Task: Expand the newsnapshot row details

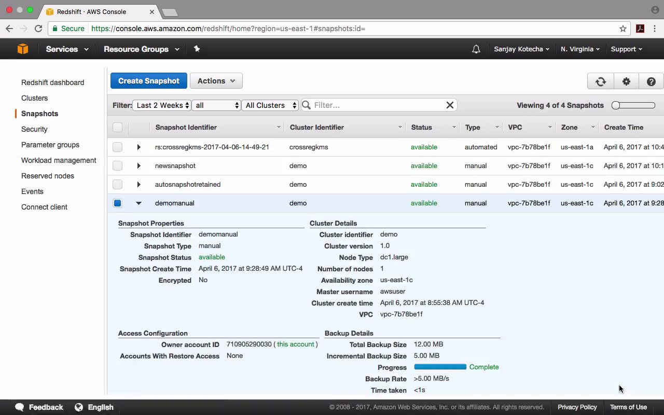Action: pos(139,166)
